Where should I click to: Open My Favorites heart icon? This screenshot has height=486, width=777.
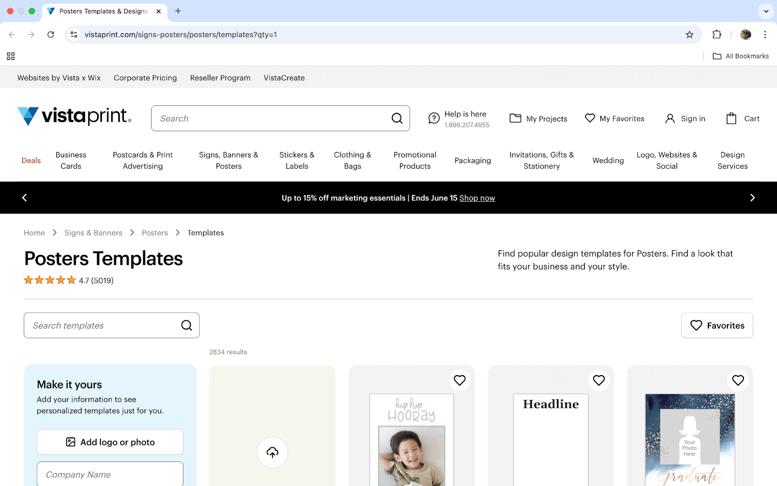[x=589, y=118]
